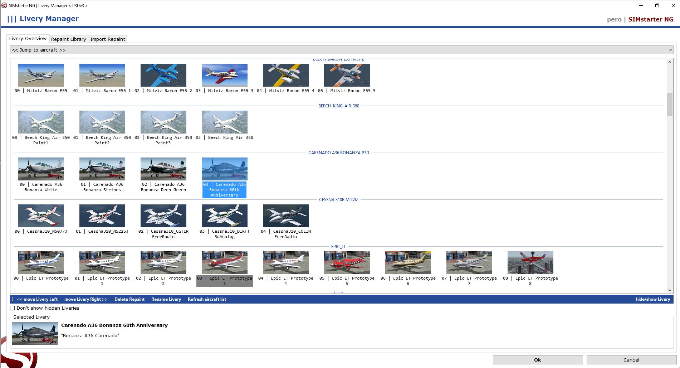680x368 pixels.
Task: Select Beech King Air 350 Paint2 thumbnail
Action: click(x=102, y=122)
